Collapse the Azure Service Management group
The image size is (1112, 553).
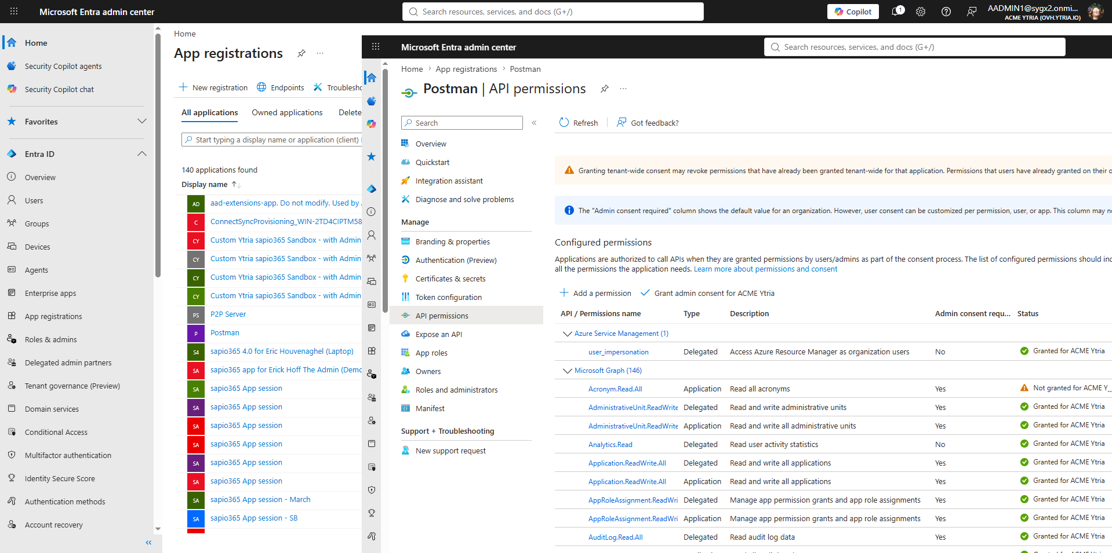click(x=568, y=334)
